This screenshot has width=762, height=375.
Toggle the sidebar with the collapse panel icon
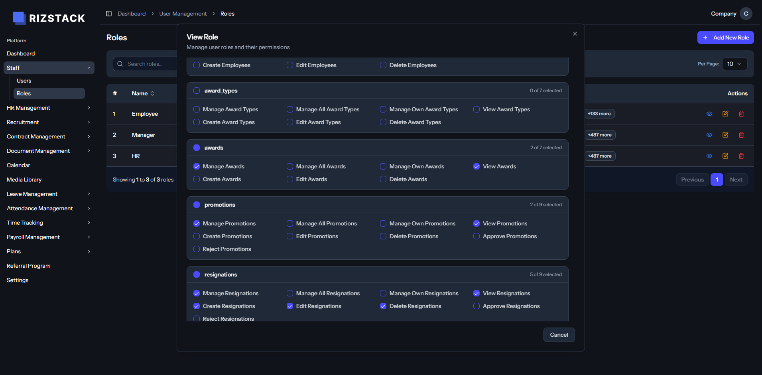point(108,13)
